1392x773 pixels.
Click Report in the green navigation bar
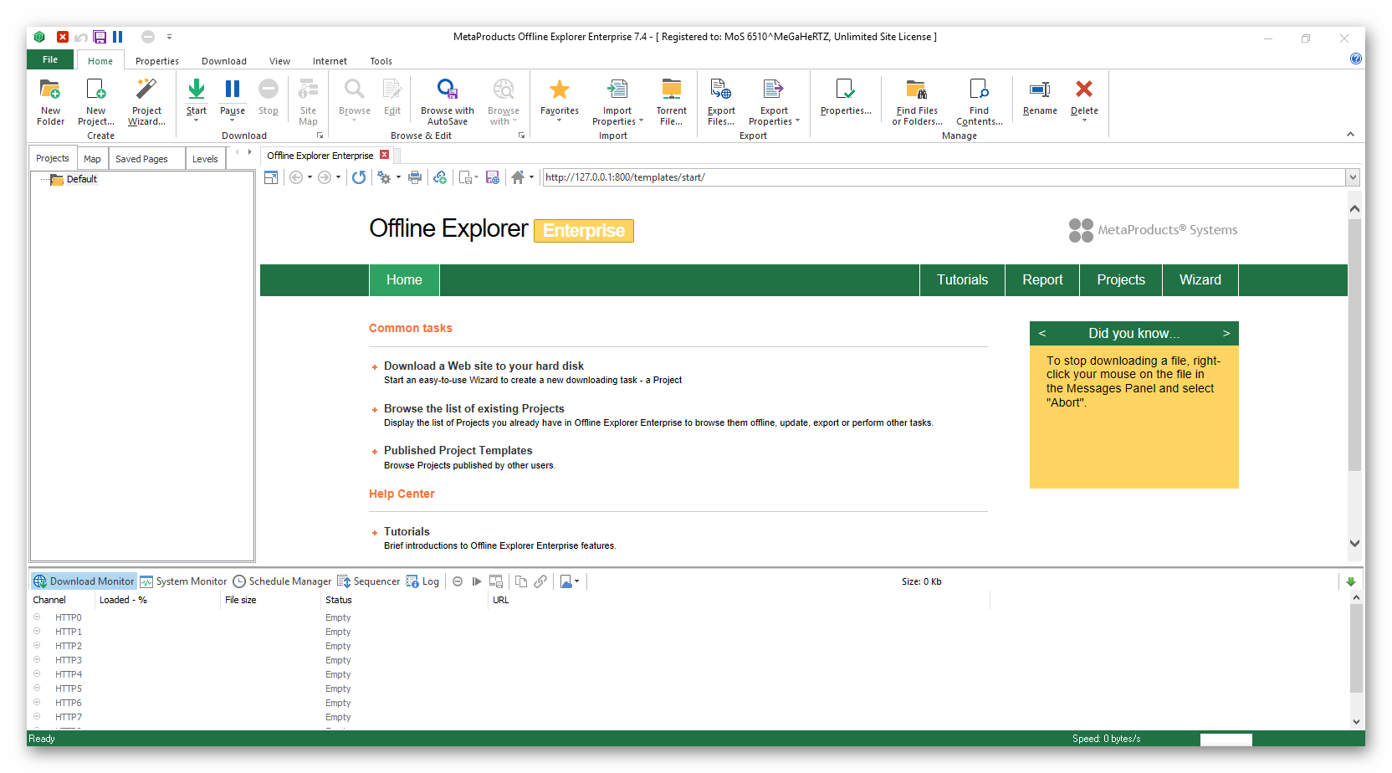point(1042,280)
